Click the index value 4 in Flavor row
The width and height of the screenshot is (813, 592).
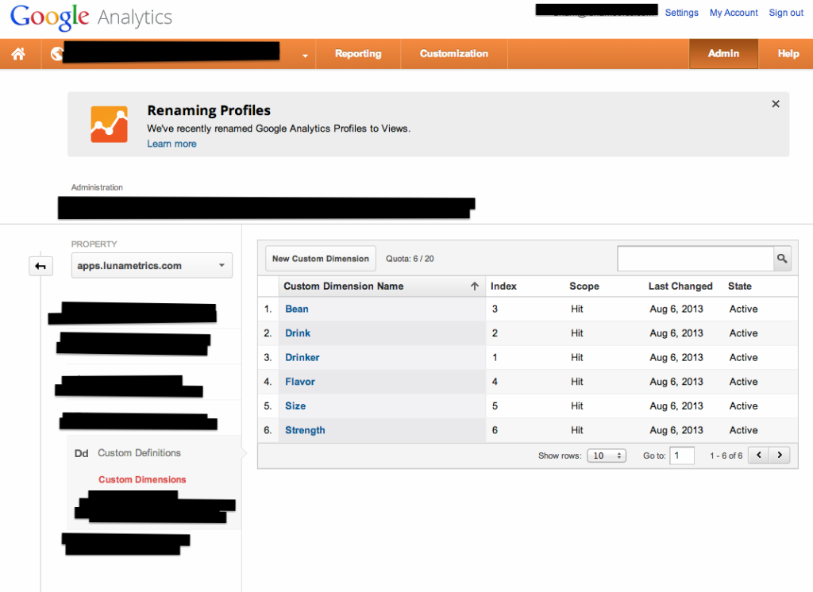point(495,382)
